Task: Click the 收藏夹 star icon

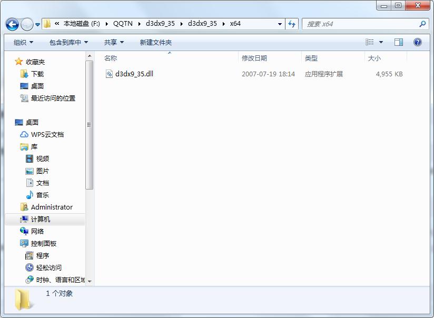Action: click(19, 62)
